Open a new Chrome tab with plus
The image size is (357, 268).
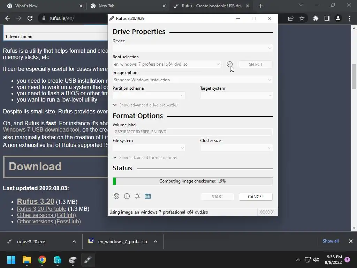tap(261, 6)
